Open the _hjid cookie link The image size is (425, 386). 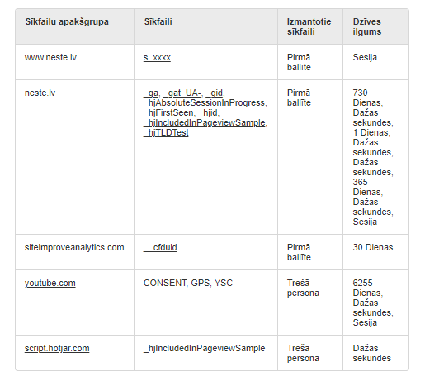click(208, 113)
